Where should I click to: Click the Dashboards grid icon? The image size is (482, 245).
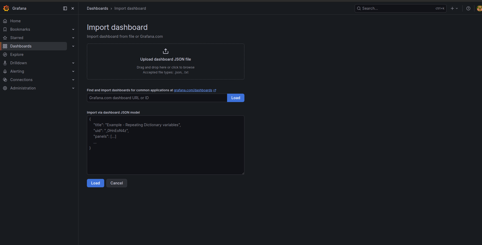coord(5,46)
